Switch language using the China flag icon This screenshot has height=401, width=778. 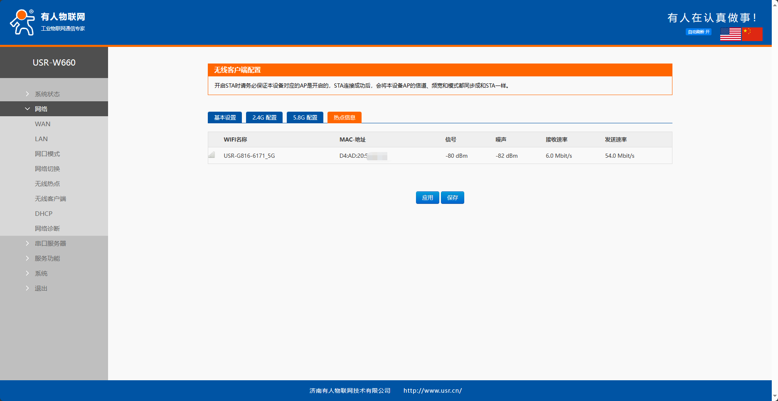[752, 34]
